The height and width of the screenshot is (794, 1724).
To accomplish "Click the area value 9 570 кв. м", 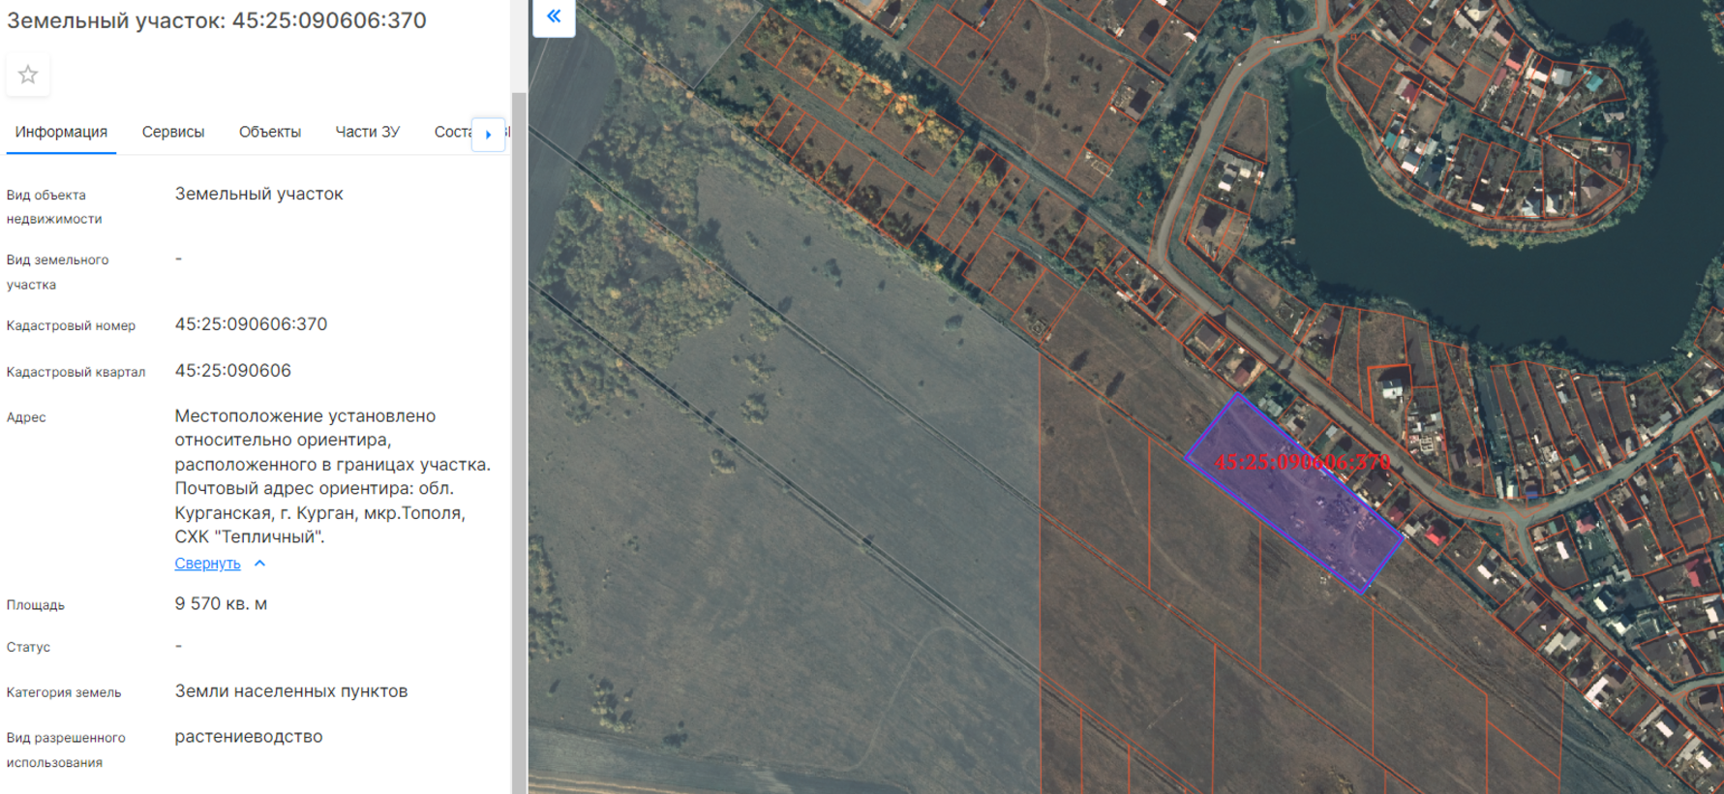I will 221,604.
